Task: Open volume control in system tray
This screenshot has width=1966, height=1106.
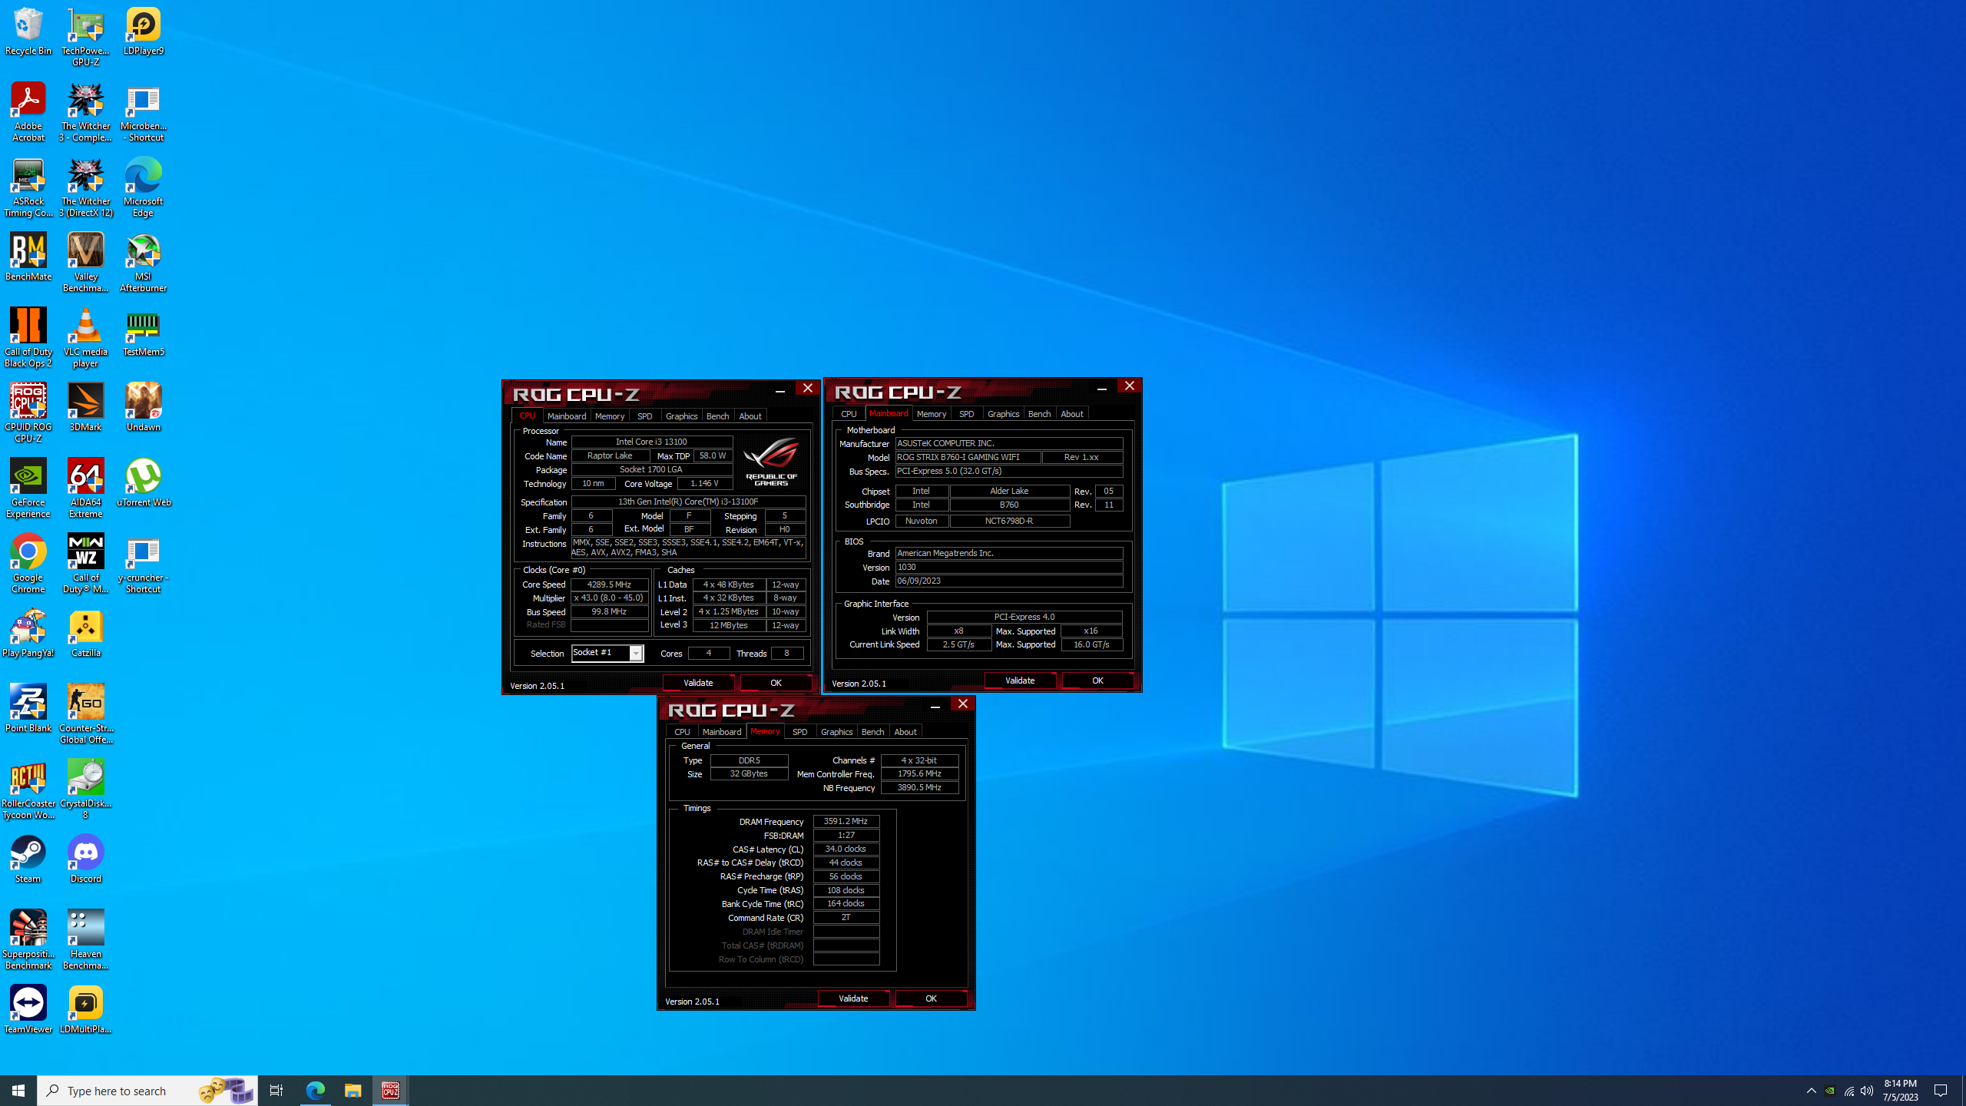Action: (1867, 1091)
